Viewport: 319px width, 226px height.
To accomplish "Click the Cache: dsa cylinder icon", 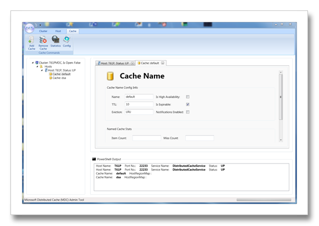I will [51, 78].
